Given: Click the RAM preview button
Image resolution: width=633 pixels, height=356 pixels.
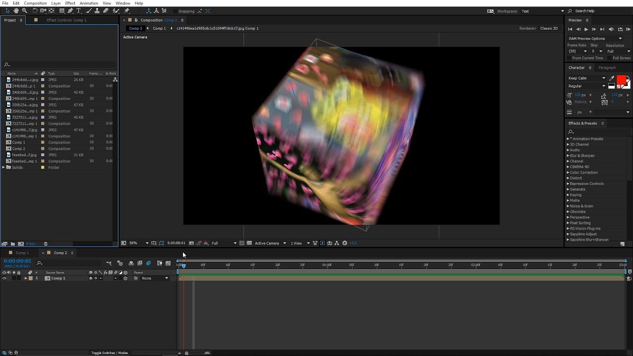Looking at the screenshot, I should click(x=628, y=29).
